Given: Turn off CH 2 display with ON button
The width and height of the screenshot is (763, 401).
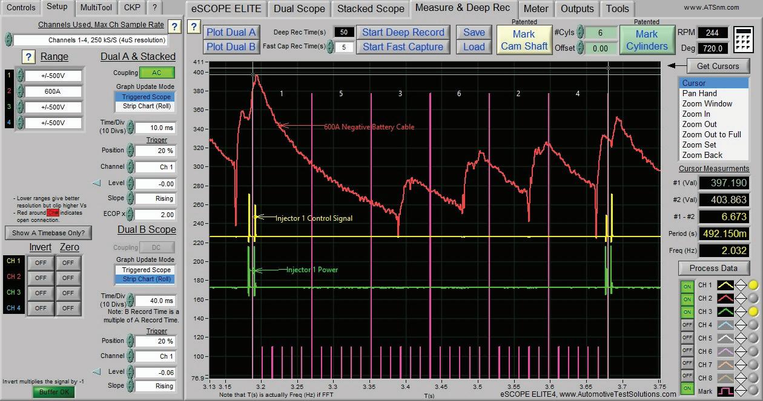Looking at the screenshot, I should [687, 299].
